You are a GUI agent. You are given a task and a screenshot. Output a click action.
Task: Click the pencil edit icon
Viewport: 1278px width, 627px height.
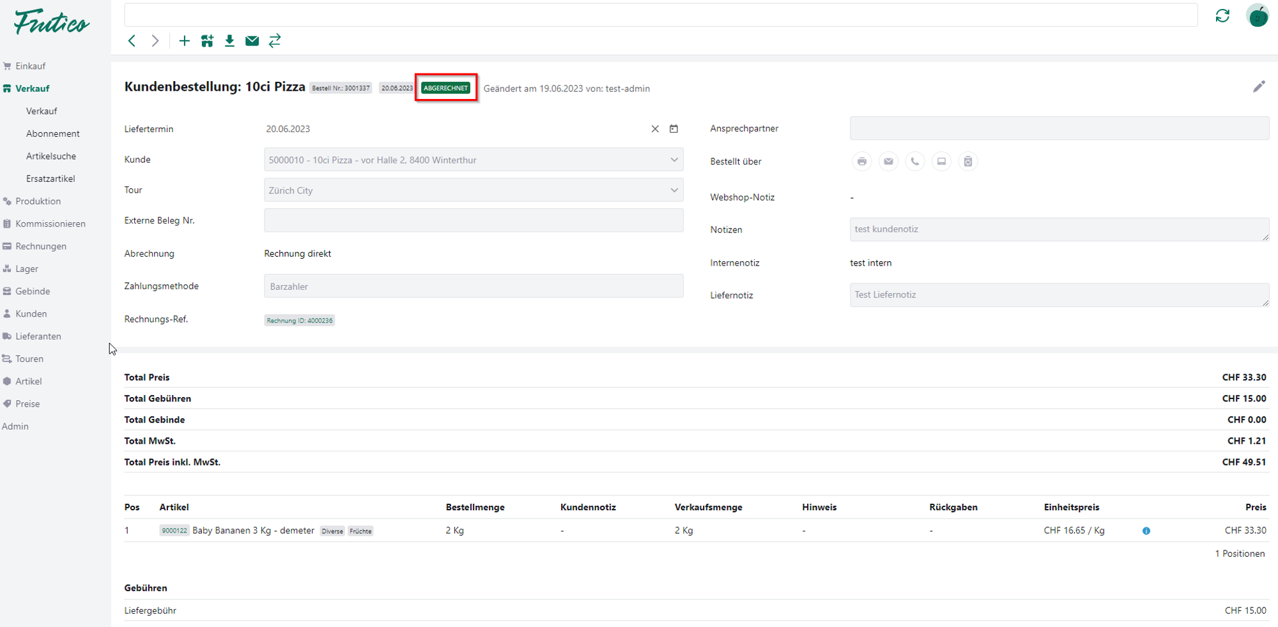click(x=1258, y=87)
